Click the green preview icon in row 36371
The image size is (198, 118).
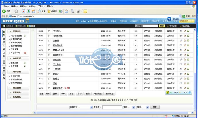pos(188,84)
